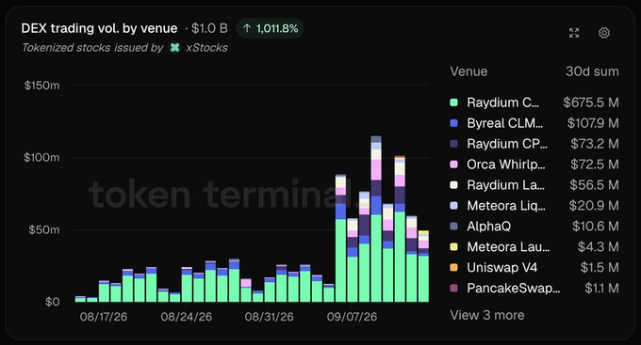Click the $4.3 M value

click(x=598, y=246)
